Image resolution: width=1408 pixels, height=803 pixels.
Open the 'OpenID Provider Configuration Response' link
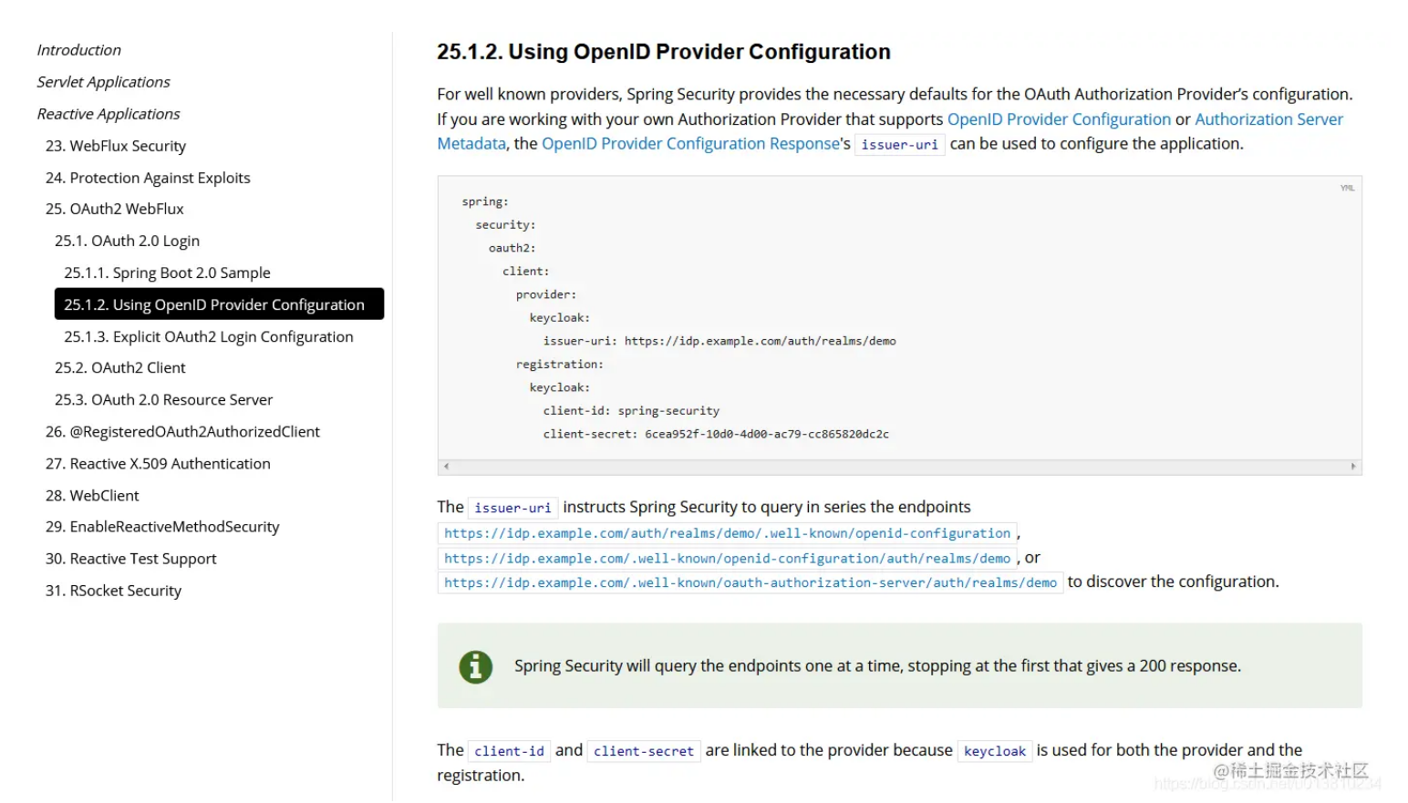click(x=688, y=143)
